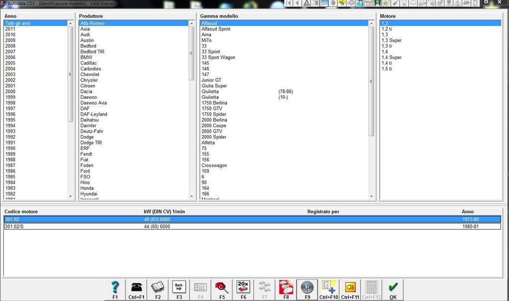Select engine '1,3 Super' in Motore list
The image size is (509, 301).
[x=440, y=40]
